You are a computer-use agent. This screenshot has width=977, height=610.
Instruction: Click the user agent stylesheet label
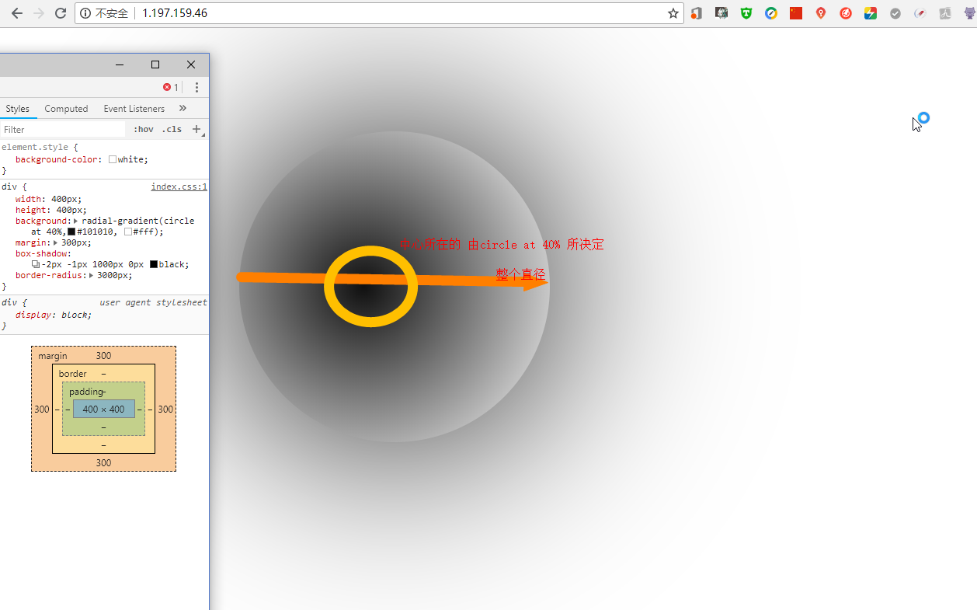(153, 302)
